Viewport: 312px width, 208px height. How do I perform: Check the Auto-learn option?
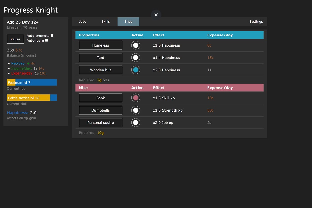[46, 40]
